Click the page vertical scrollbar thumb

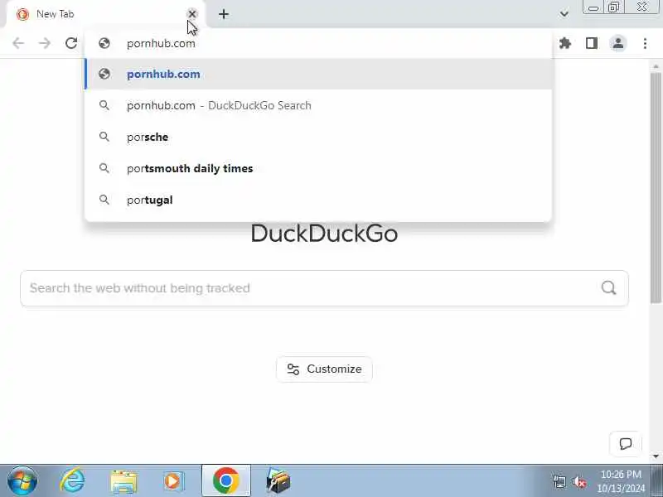click(656, 188)
